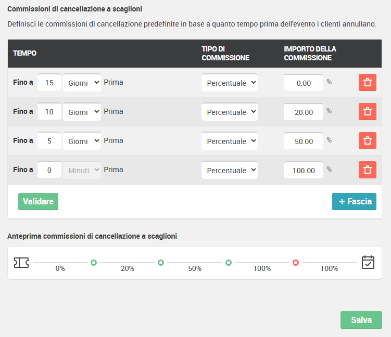Screen dimensions: 391x337
Task: Click the commission amount field showing 0.00
Action: (304, 83)
